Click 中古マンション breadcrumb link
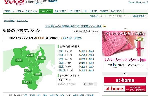The width and height of the screenshot is (150, 96). tap(22, 21)
